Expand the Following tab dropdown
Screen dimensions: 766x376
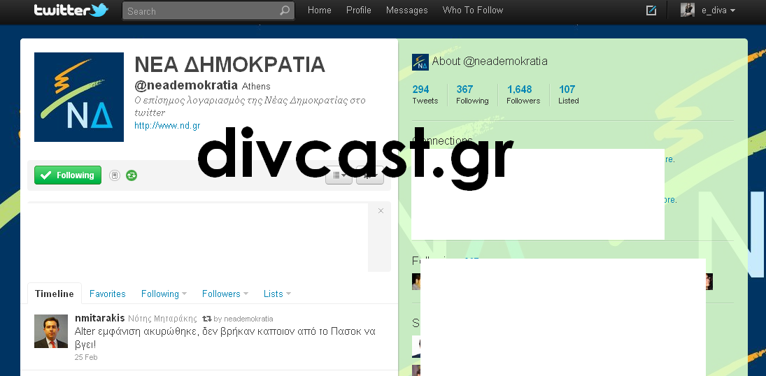[184, 294]
